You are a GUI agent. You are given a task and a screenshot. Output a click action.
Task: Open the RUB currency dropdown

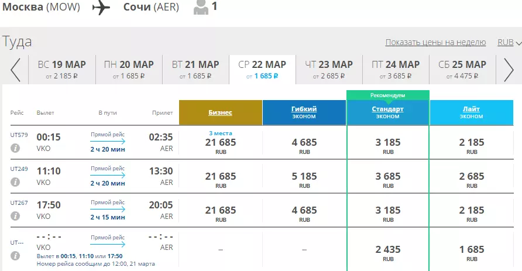coord(509,42)
